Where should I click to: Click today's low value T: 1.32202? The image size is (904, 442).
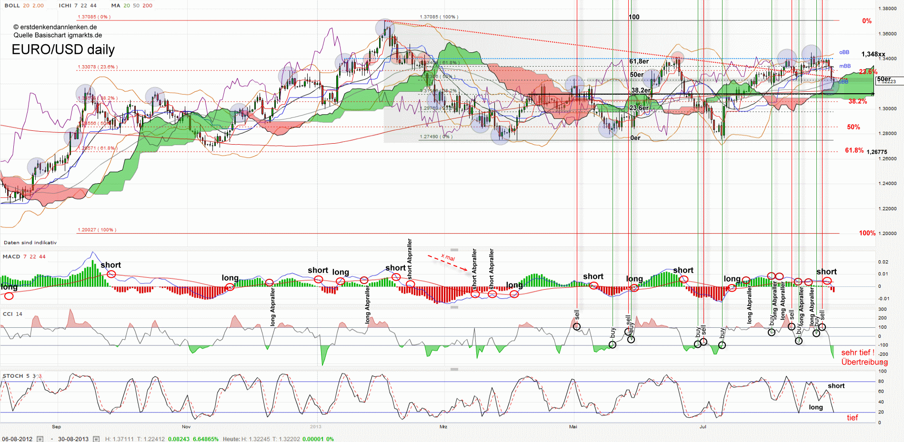click(286, 439)
